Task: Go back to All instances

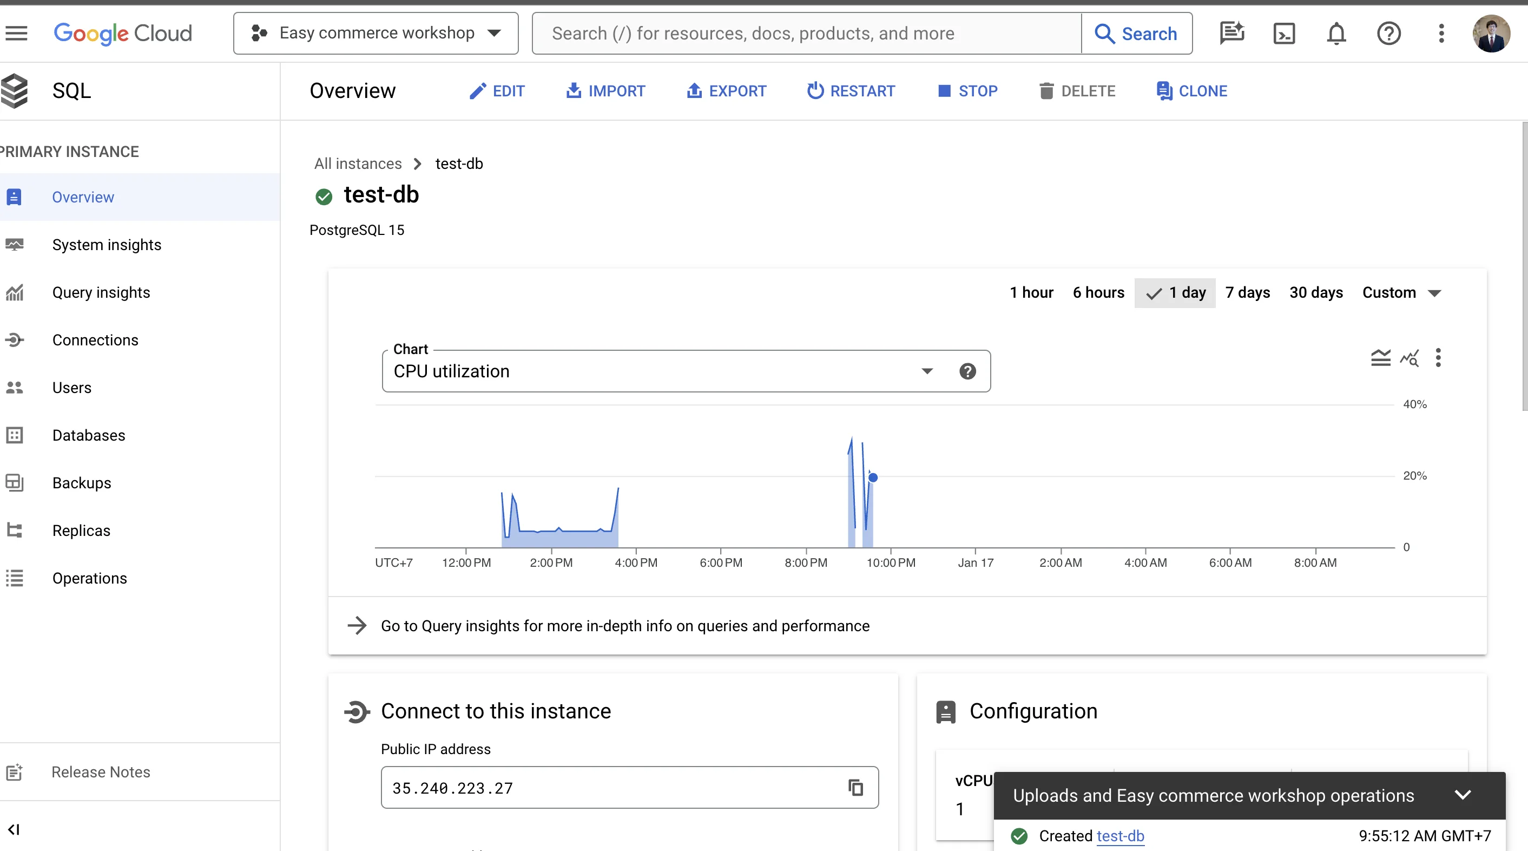Action: click(358, 164)
